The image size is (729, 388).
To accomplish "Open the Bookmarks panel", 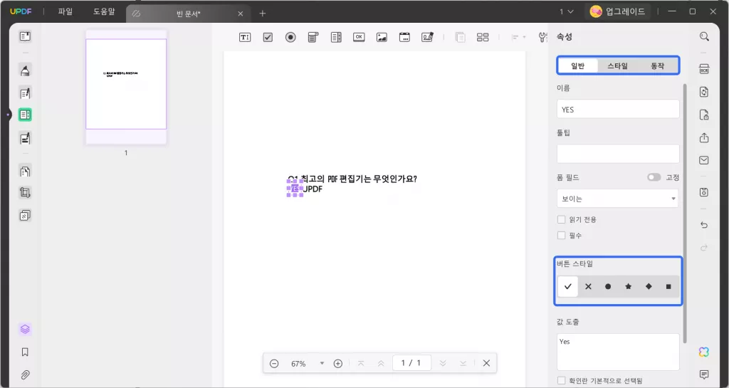I will tap(25, 352).
